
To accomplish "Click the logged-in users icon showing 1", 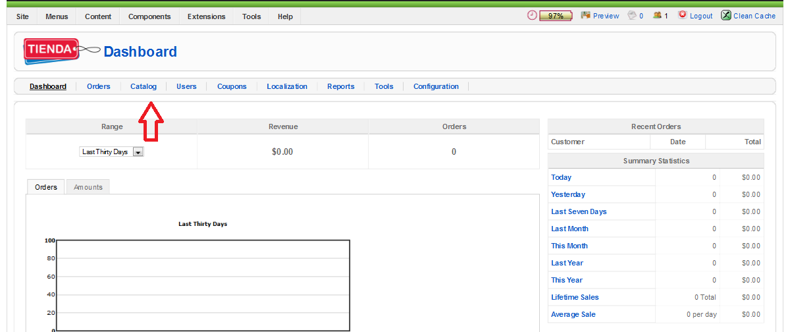I will coord(657,15).
